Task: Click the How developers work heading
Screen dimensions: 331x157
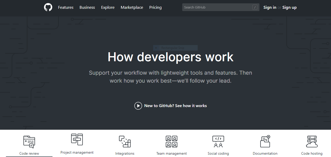Action: [170, 57]
